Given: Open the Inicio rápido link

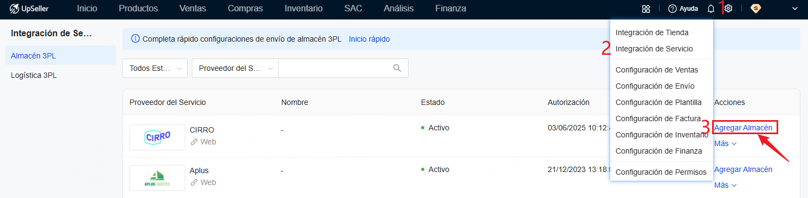Looking at the screenshot, I should click(x=369, y=39).
